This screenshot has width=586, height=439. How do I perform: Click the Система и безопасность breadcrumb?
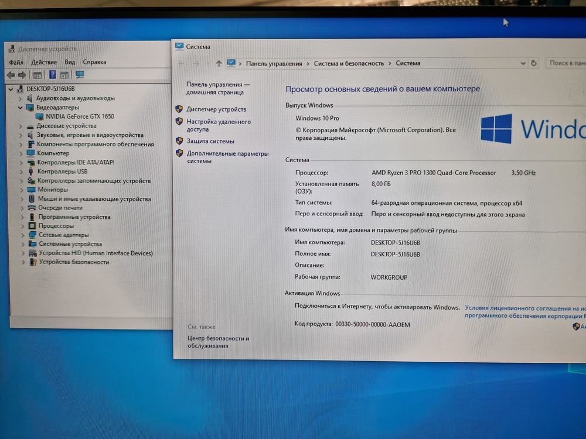click(349, 63)
